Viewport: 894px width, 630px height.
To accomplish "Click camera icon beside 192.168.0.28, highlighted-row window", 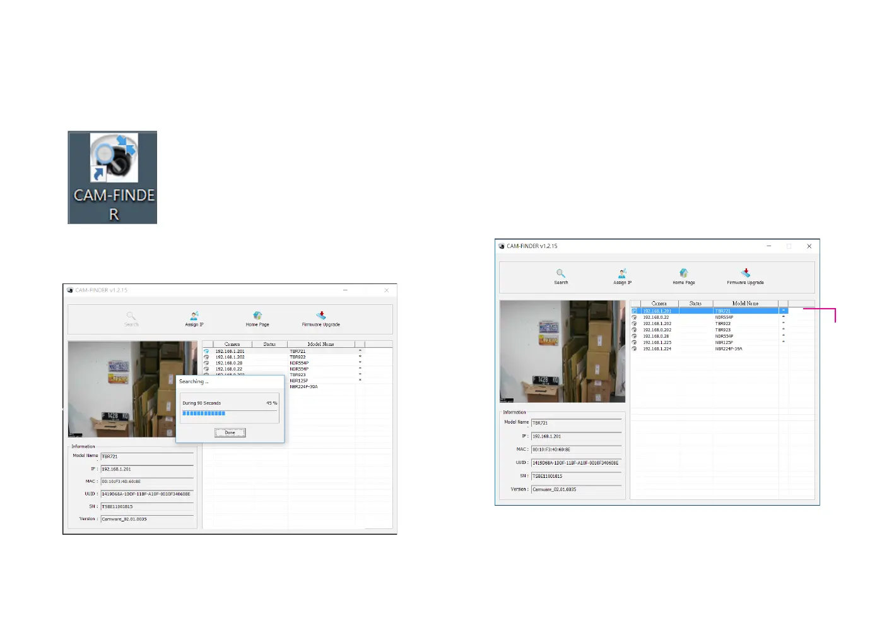I will tap(635, 336).
